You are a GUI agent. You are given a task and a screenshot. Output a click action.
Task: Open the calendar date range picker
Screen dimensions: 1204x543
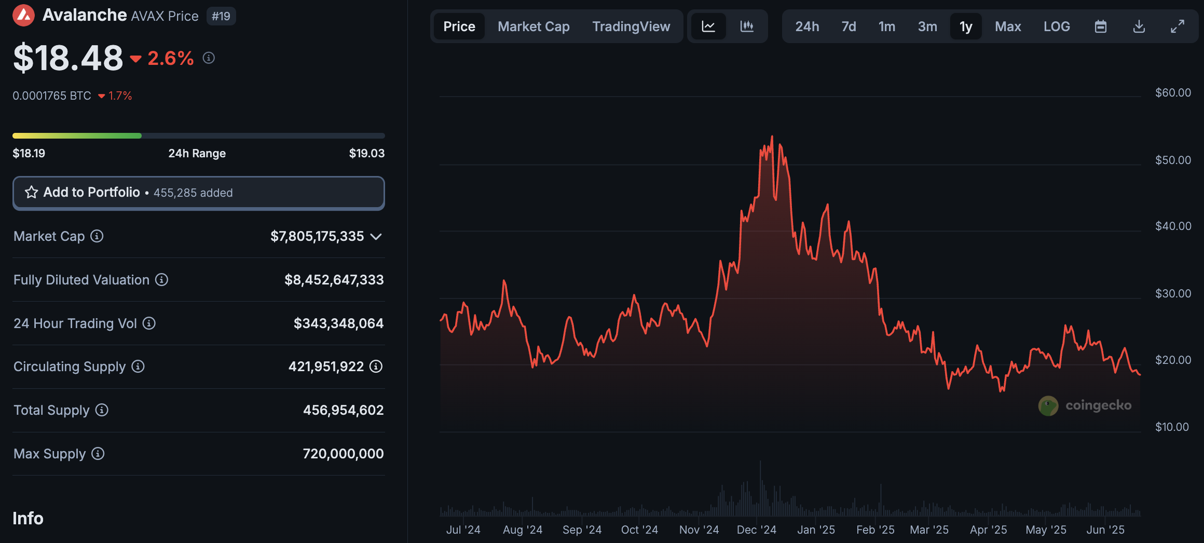(1101, 26)
